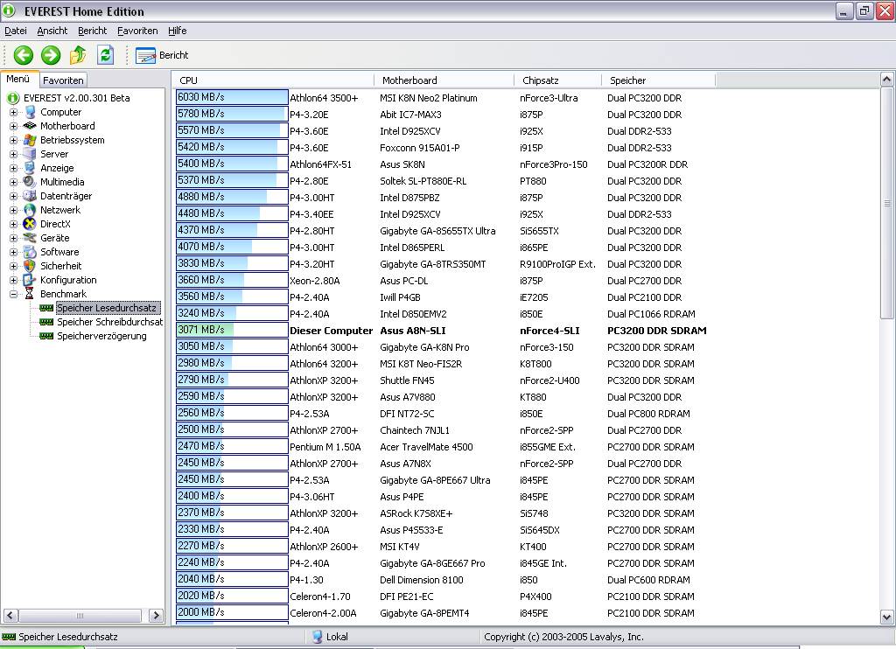The width and height of the screenshot is (896, 649).
Task: Select the Konfiguration icon in the tree
Action: (30, 280)
